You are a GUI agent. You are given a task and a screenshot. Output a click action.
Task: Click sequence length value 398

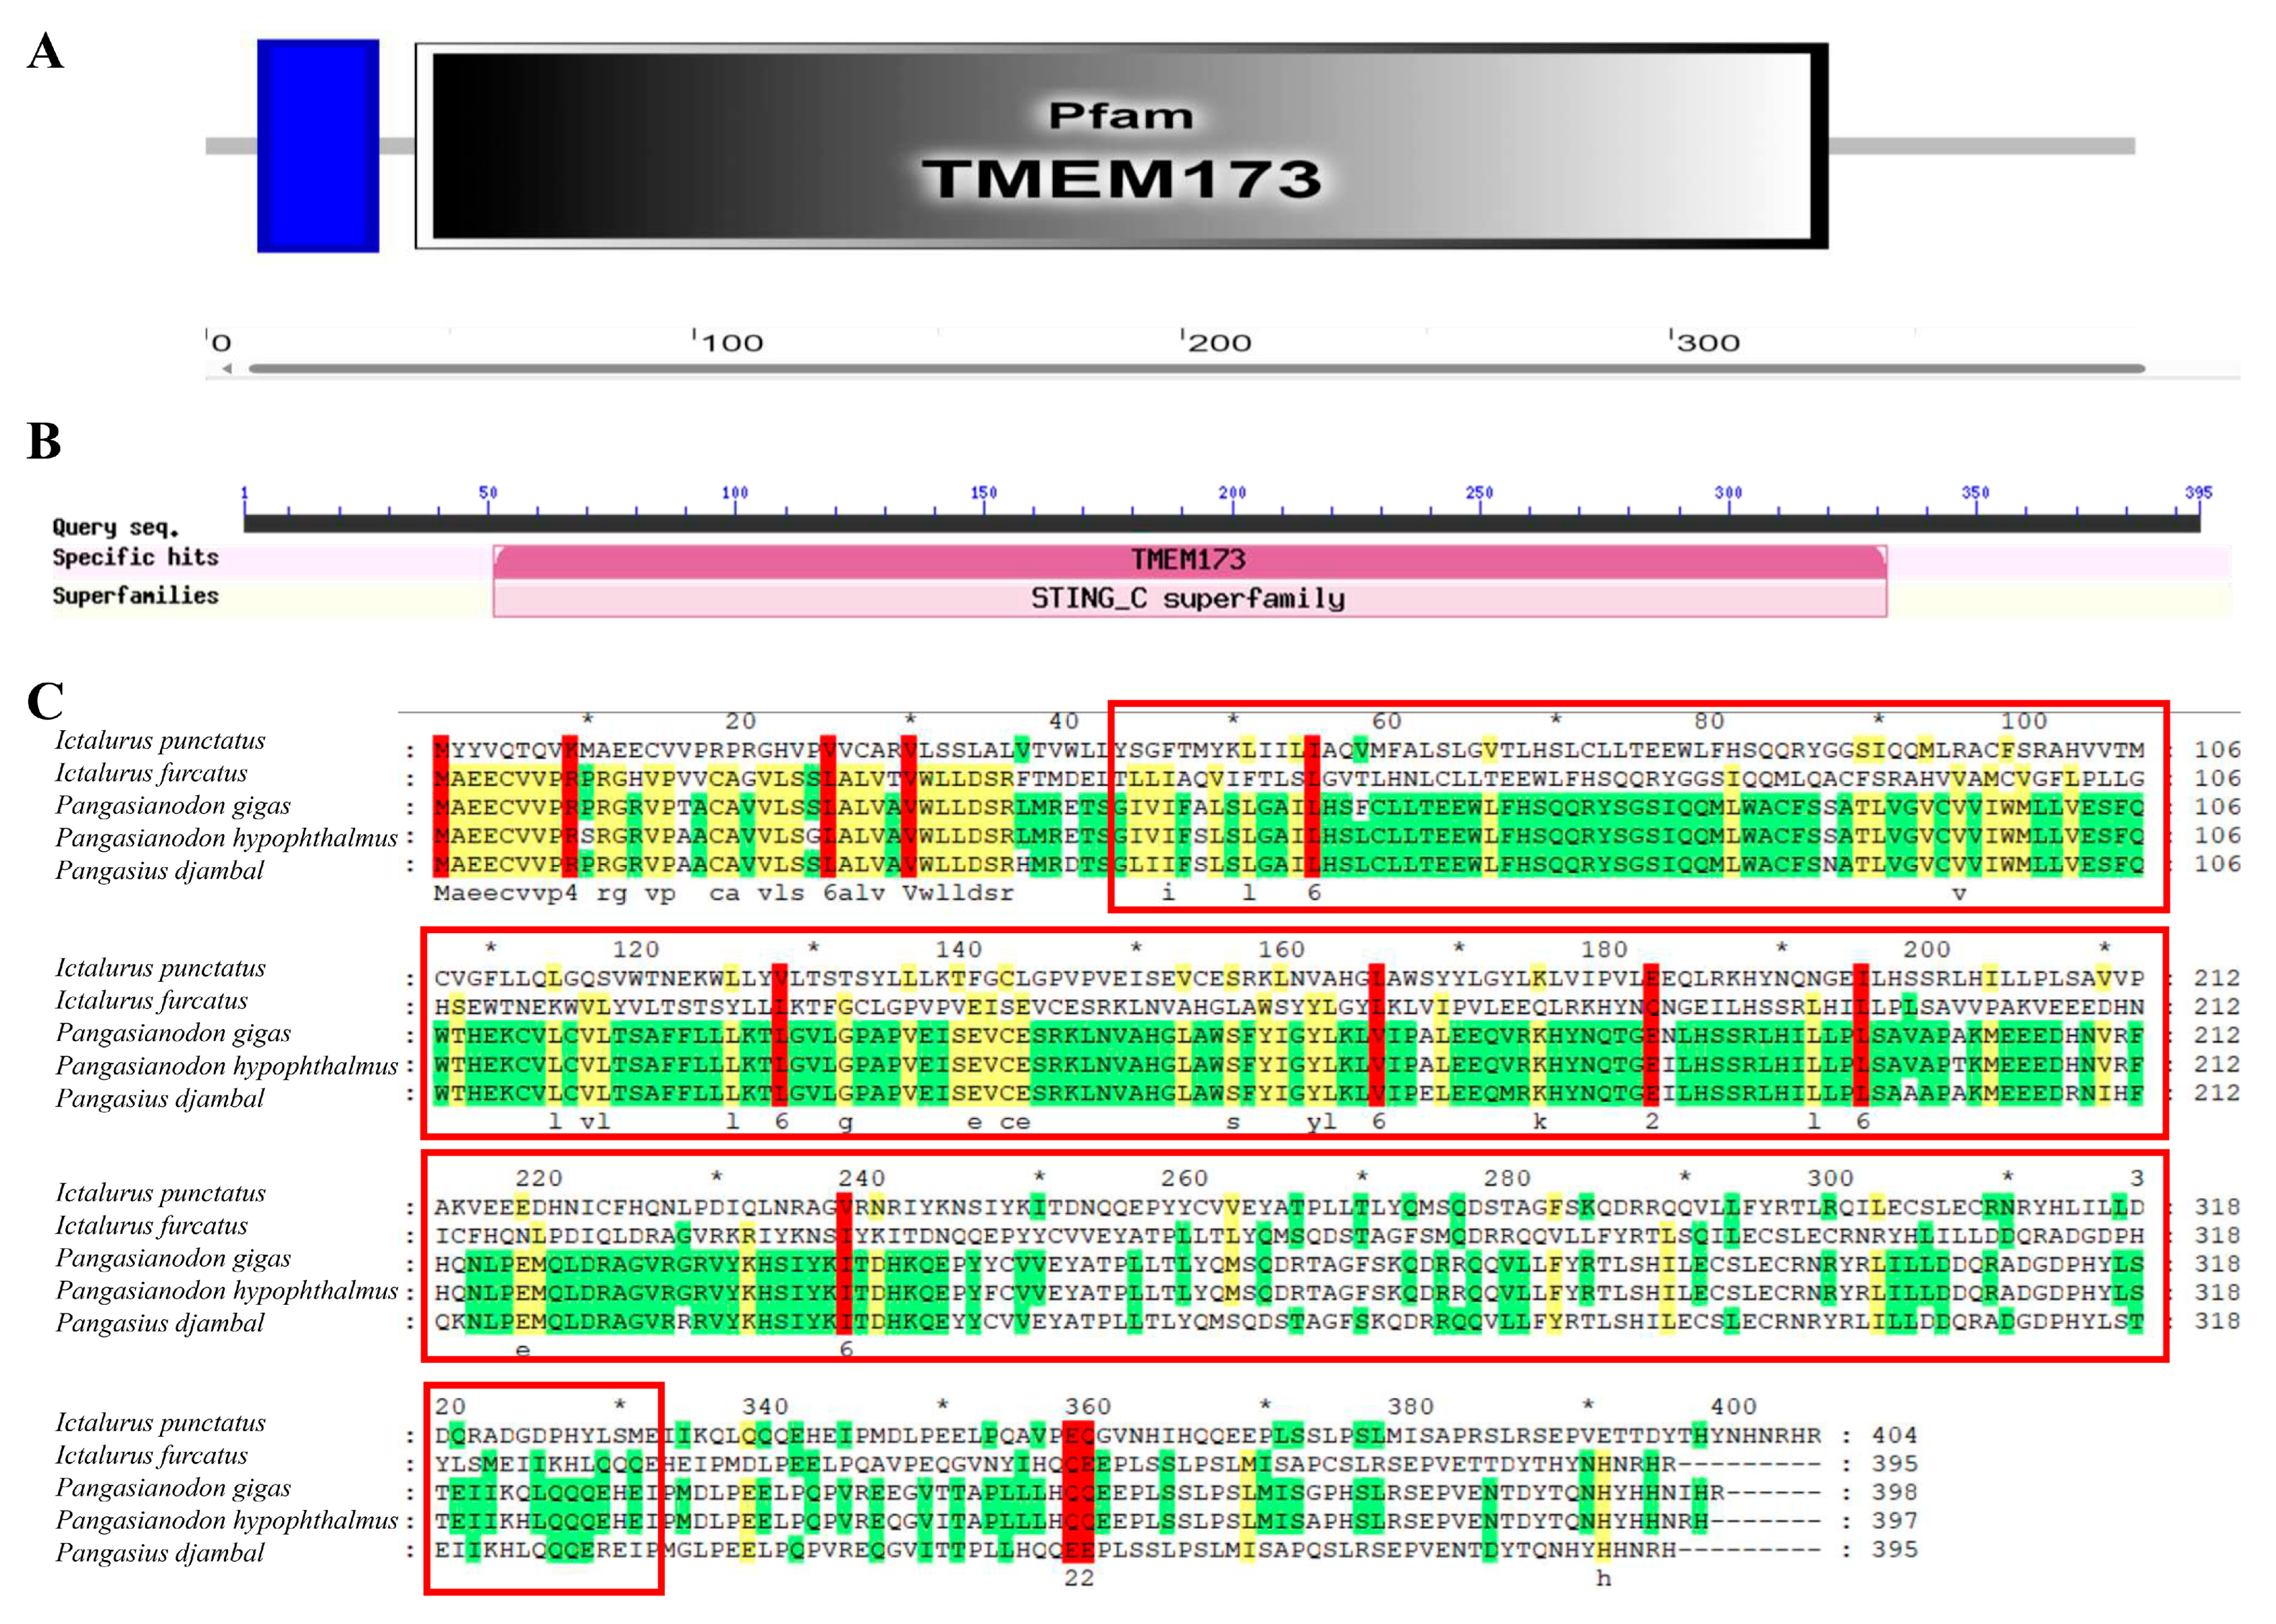click(1894, 1492)
